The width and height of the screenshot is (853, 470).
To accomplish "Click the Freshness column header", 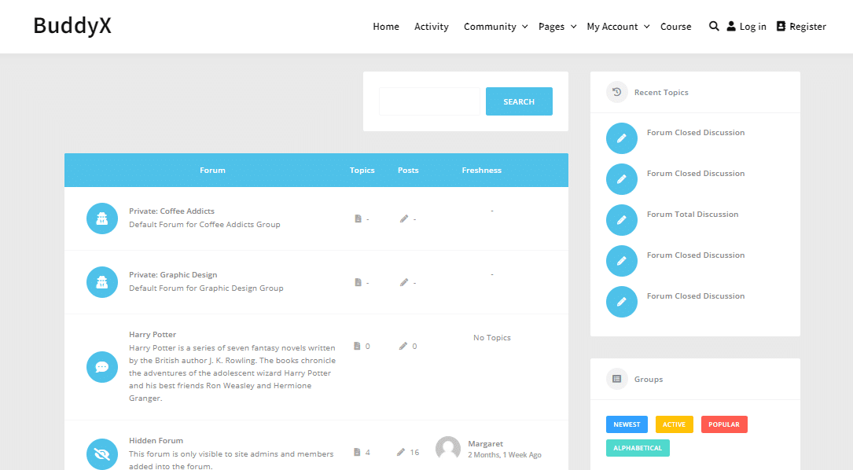I will pyautogui.click(x=481, y=171).
